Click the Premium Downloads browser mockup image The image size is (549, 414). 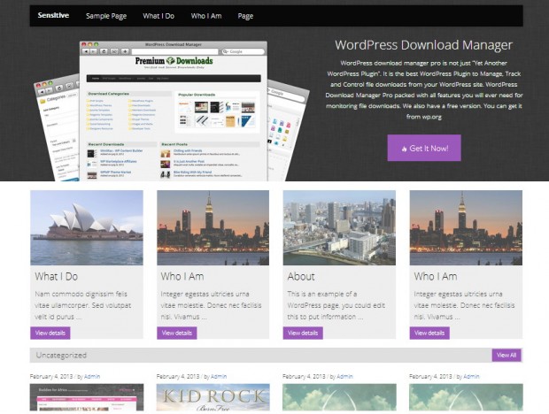(172, 111)
